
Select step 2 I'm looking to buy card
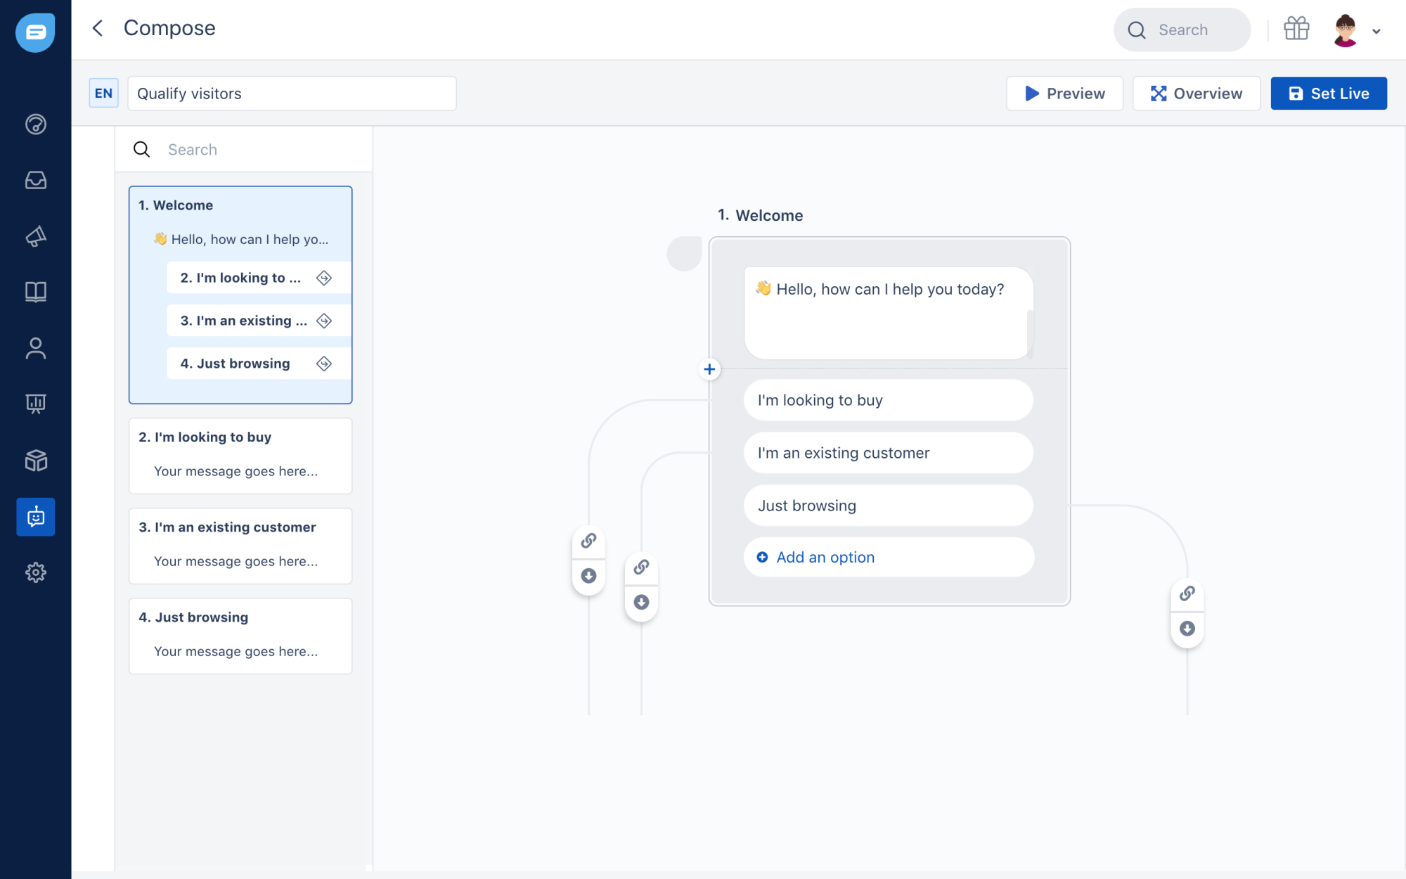[x=240, y=455]
